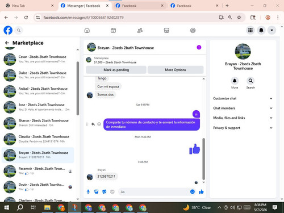
Task: Click the conversation list scrollbar
Action: (78, 89)
